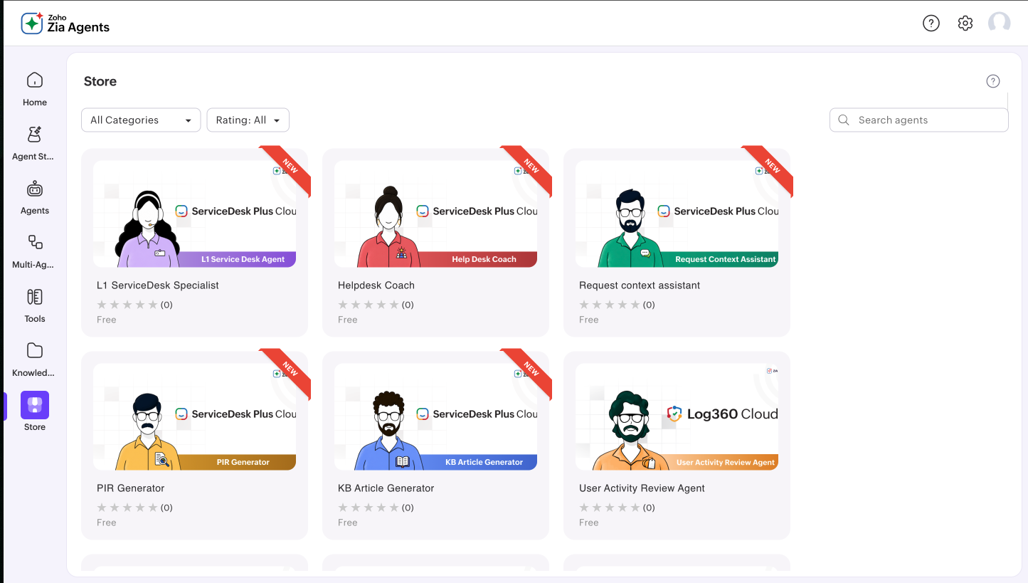
Task: Open the Rating: All dropdown
Action: (x=248, y=120)
